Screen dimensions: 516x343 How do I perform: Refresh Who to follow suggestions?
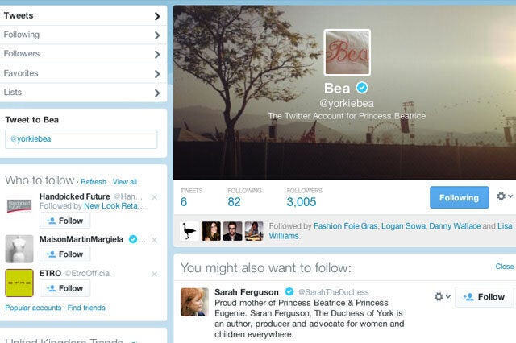point(94,182)
